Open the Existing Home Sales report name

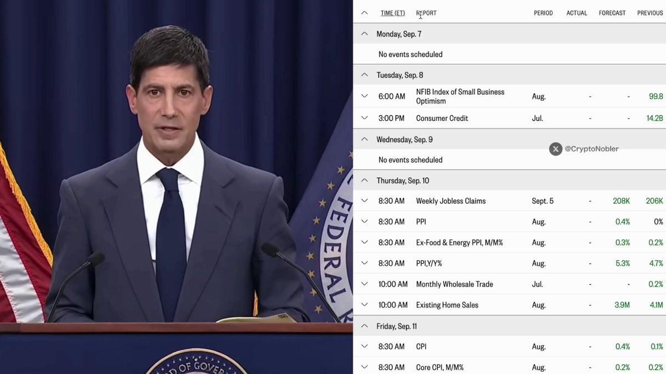point(447,305)
